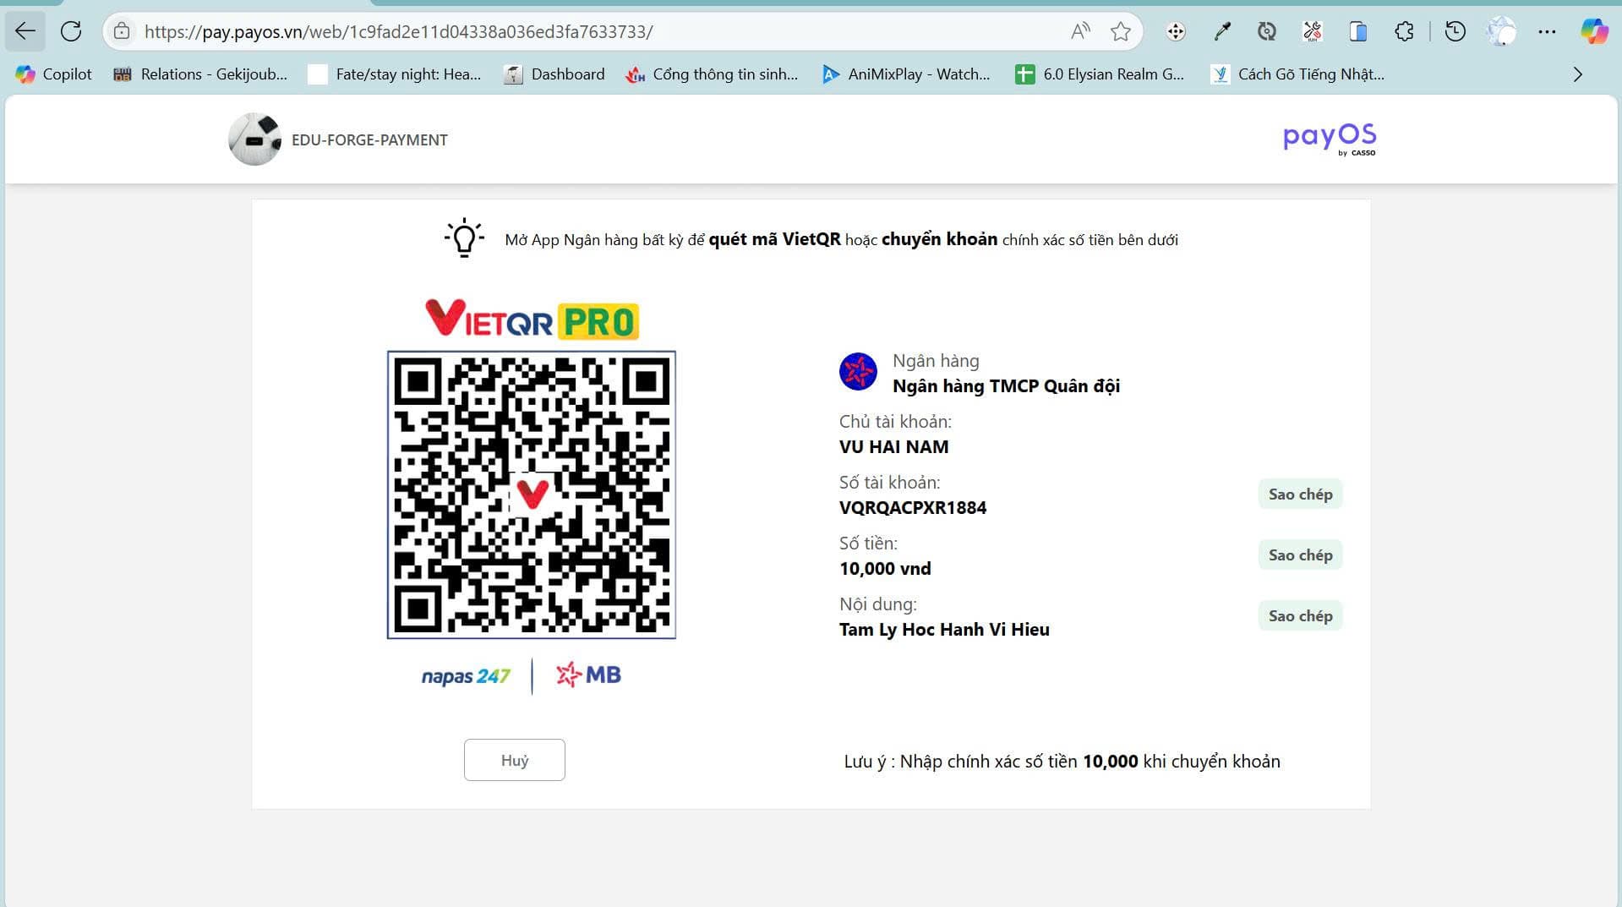Open Fate/stay night bookmark
The height and width of the screenshot is (907, 1622).
[395, 74]
